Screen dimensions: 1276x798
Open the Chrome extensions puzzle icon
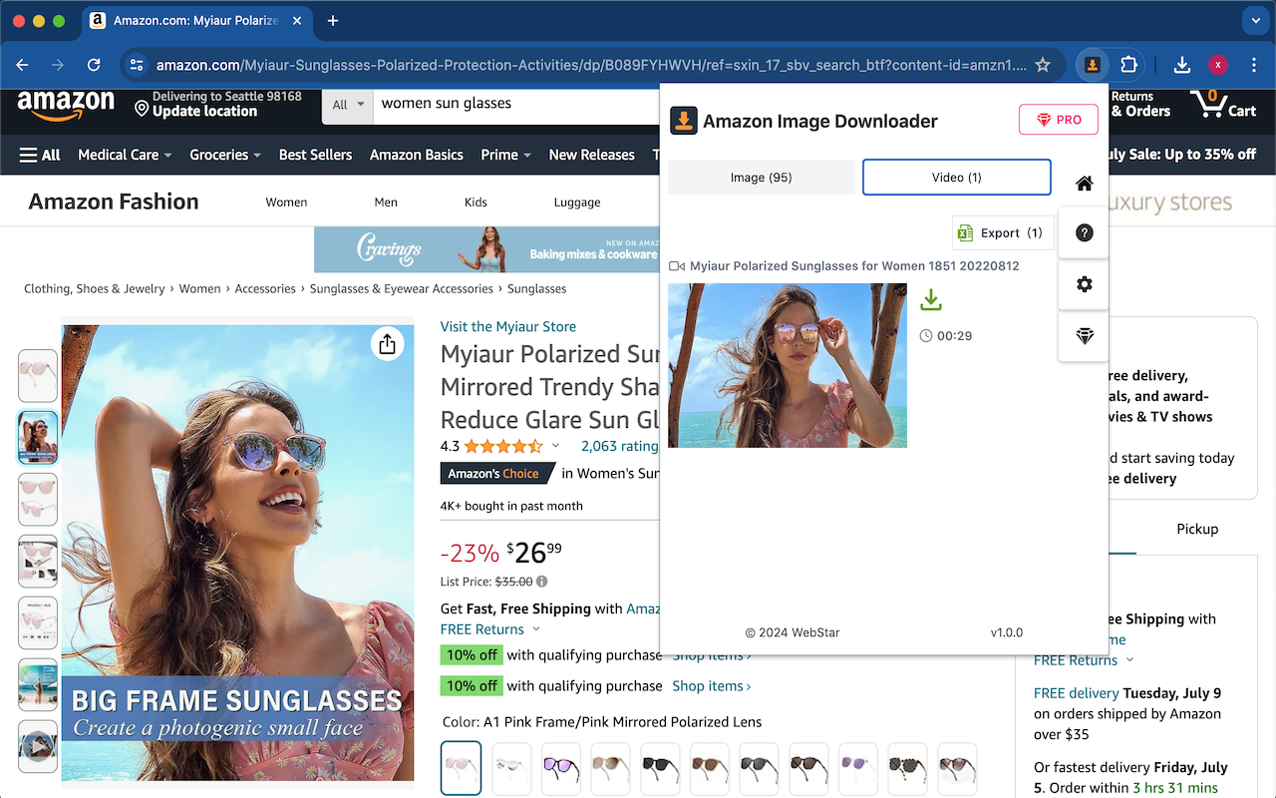pyautogui.click(x=1128, y=65)
